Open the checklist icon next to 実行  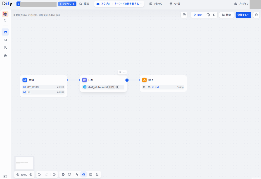click(214, 15)
